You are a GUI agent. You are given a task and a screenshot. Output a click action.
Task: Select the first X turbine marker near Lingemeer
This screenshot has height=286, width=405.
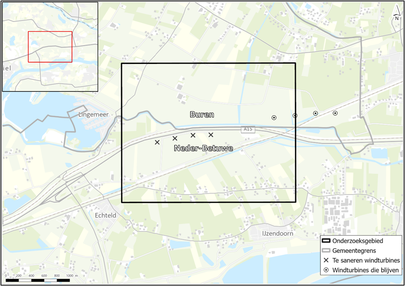[157, 141]
